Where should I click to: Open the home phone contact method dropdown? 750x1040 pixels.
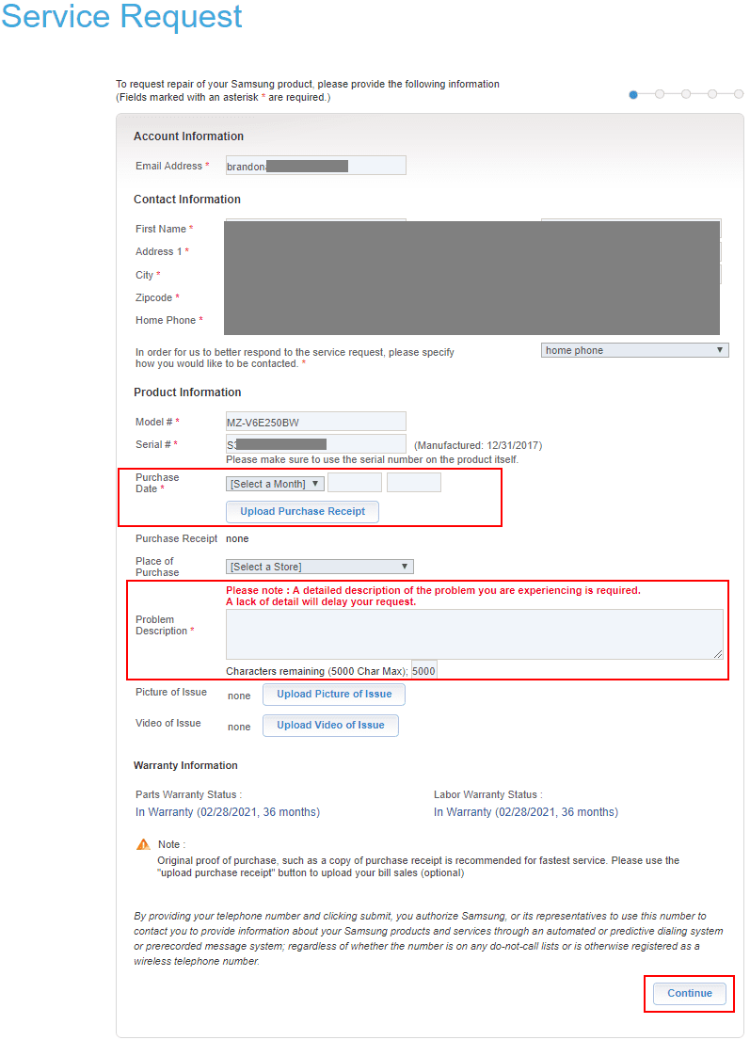[x=634, y=350]
